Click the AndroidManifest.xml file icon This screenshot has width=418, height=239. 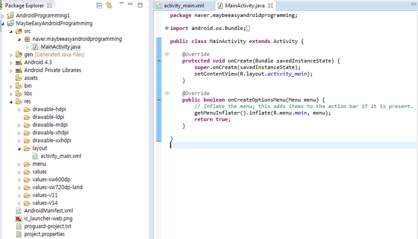19,211
